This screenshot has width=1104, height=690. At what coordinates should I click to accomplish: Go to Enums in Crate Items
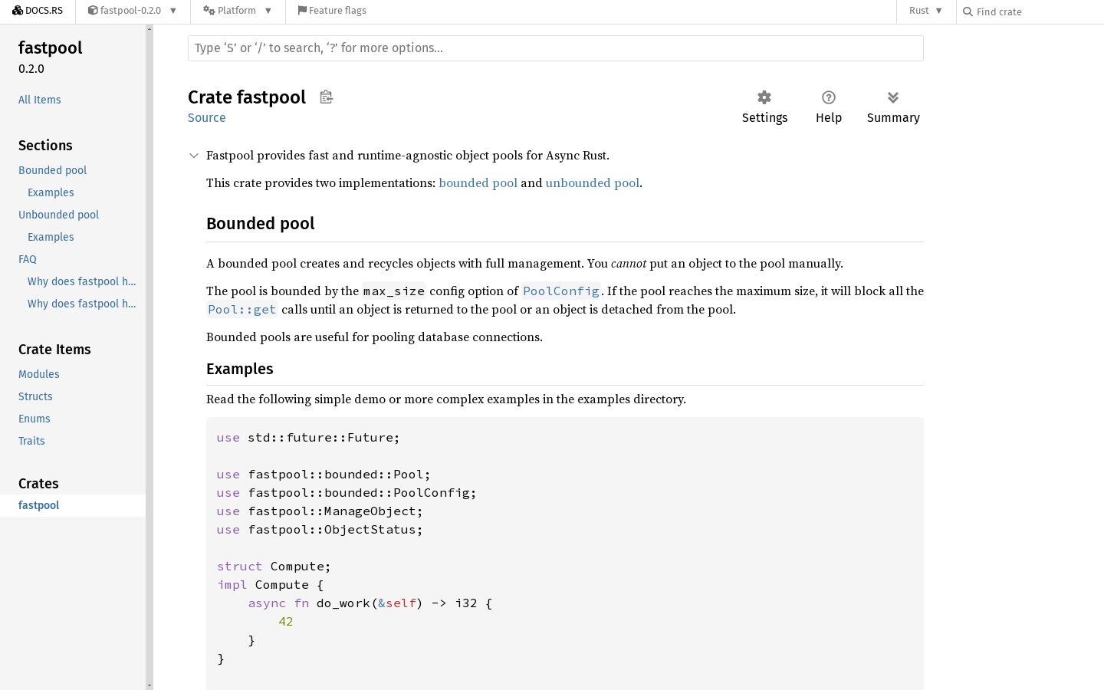(x=34, y=419)
